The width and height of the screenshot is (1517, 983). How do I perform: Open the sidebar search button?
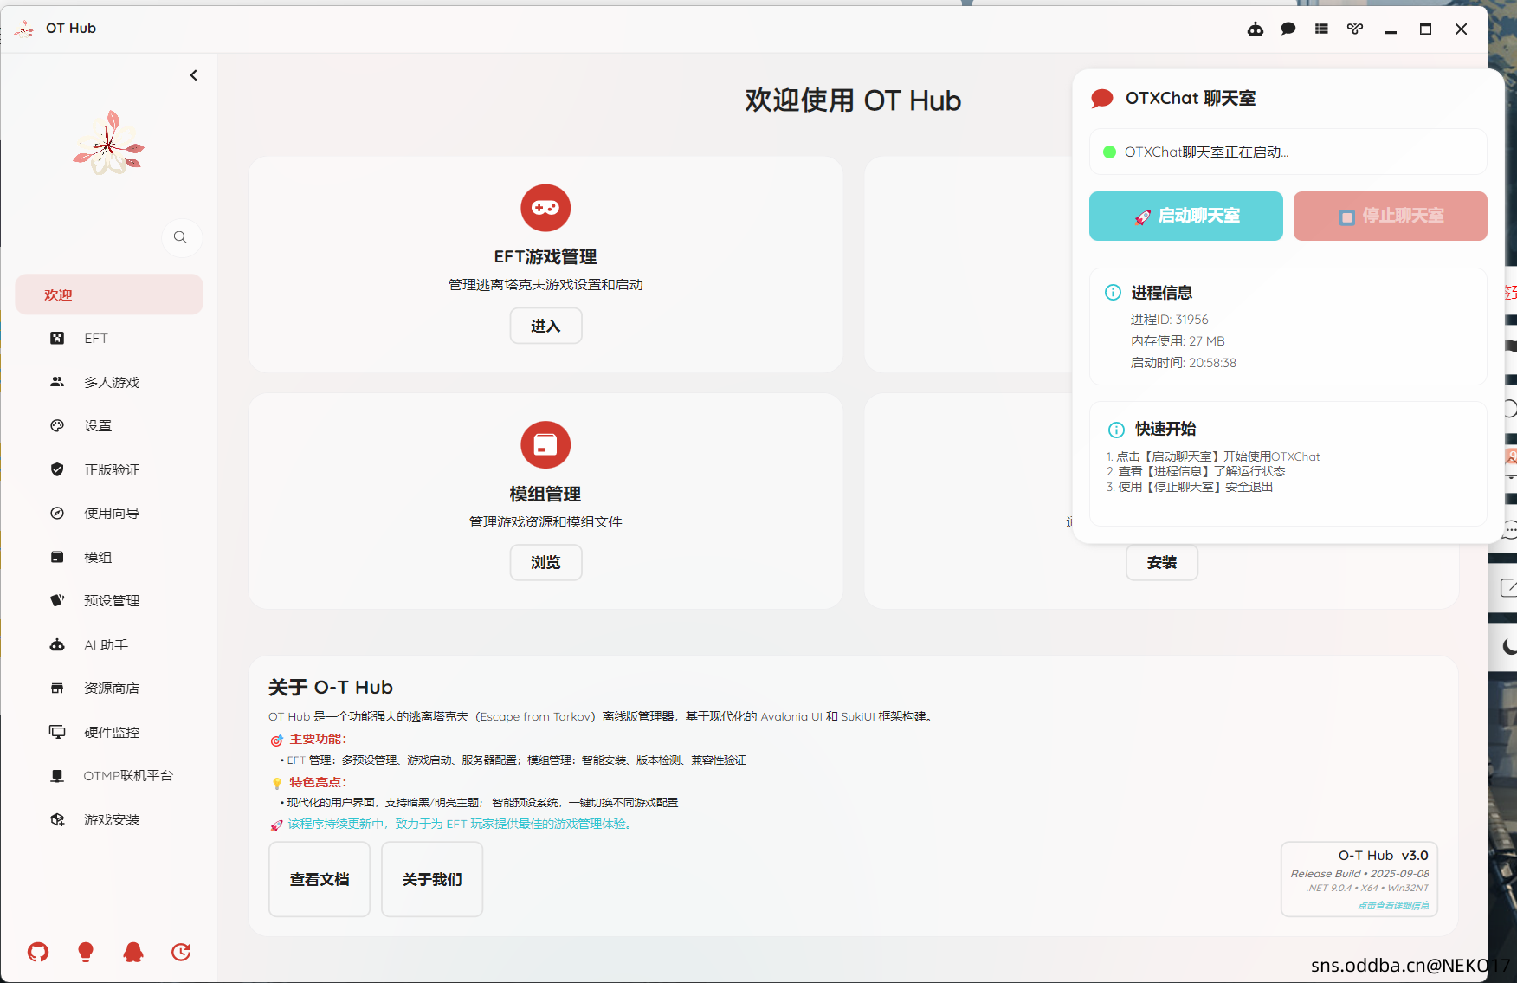[x=181, y=237]
